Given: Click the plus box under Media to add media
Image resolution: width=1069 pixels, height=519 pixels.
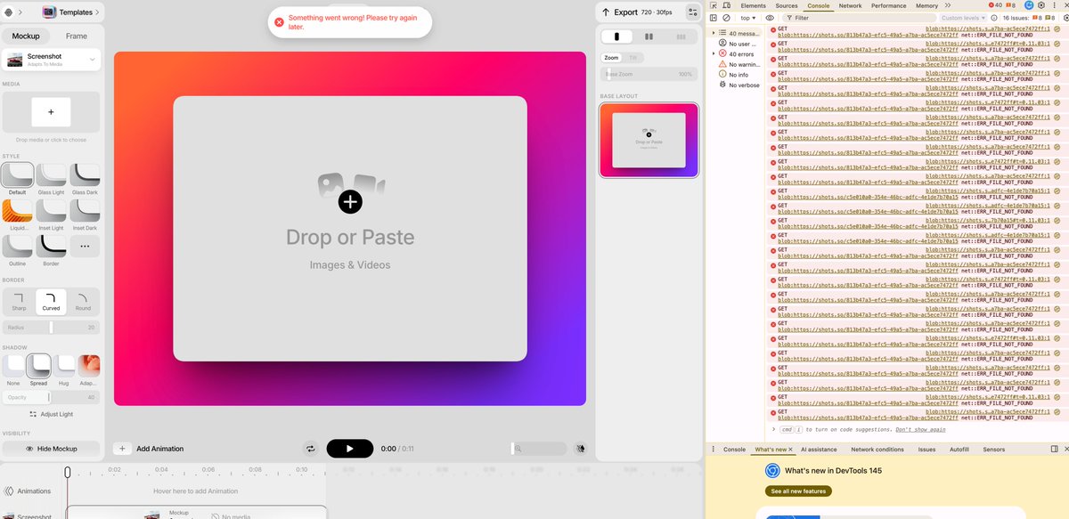Looking at the screenshot, I should click(x=51, y=112).
